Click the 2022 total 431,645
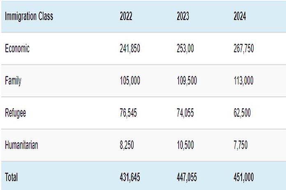The width and height of the screenshot is (286, 190). (x=130, y=177)
